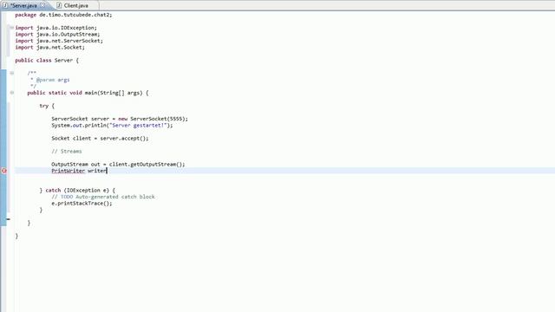Click the // Streams comment

pyautogui.click(x=67, y=152)
